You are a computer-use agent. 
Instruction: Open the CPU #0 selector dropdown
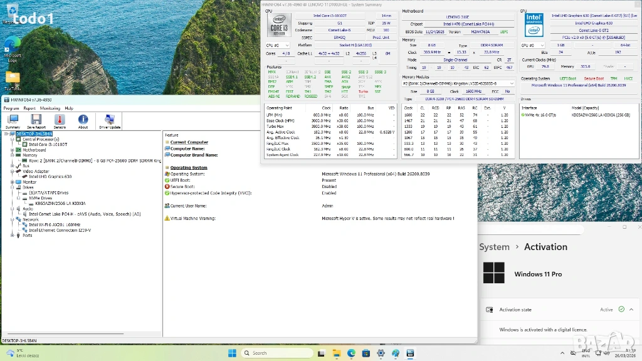point(278,45)
